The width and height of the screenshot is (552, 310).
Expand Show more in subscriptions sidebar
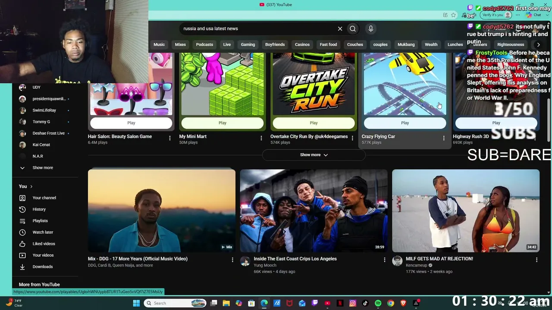(x=43, y=168)
